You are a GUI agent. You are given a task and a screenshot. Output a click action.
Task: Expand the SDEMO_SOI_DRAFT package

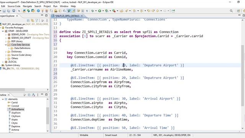tap(6, 38)
